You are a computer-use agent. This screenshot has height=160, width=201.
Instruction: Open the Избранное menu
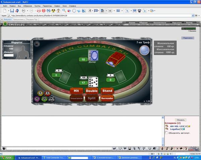coord(27,6)
